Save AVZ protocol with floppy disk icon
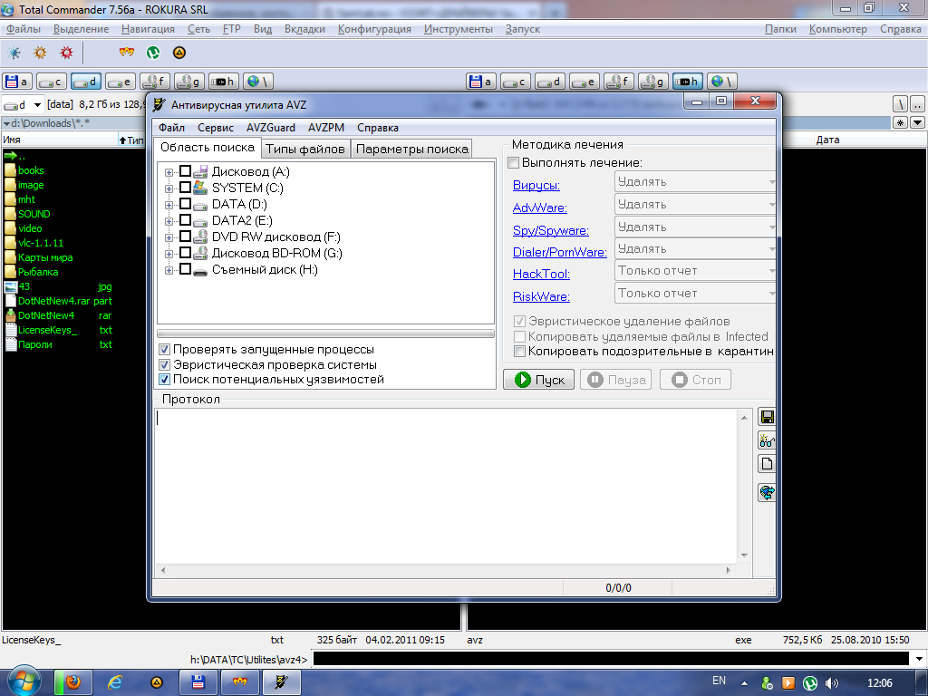Viewport: 928px width, 696px height. tap(767, 417)
